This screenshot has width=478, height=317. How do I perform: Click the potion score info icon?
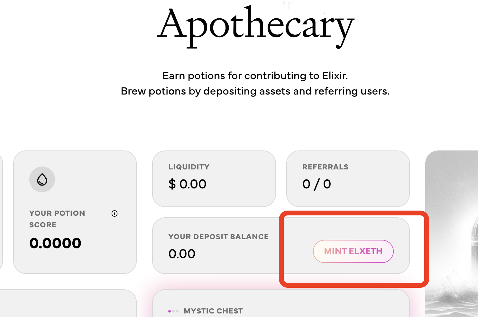(x=115, y=213)
